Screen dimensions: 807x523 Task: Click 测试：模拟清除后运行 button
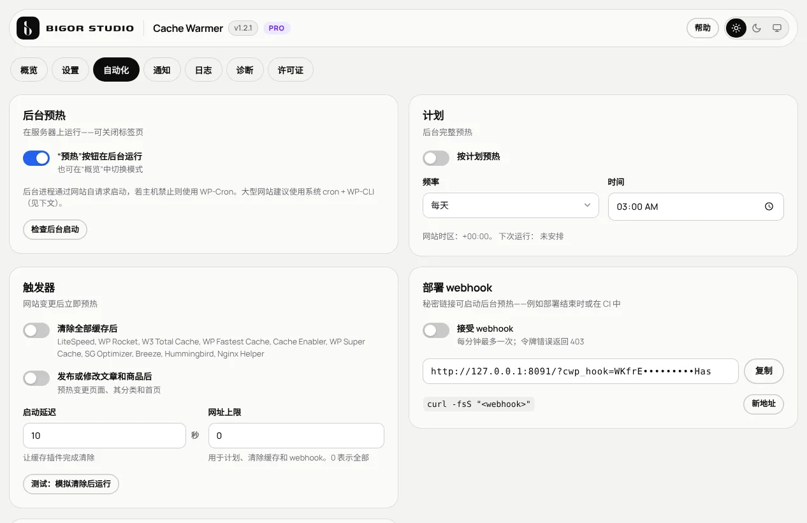pos(71,484)
